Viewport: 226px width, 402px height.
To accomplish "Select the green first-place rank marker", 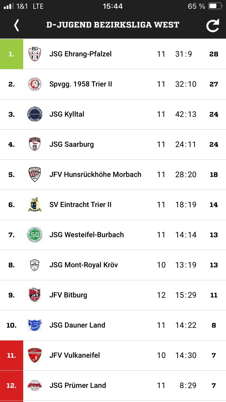I will pos(11,54).
